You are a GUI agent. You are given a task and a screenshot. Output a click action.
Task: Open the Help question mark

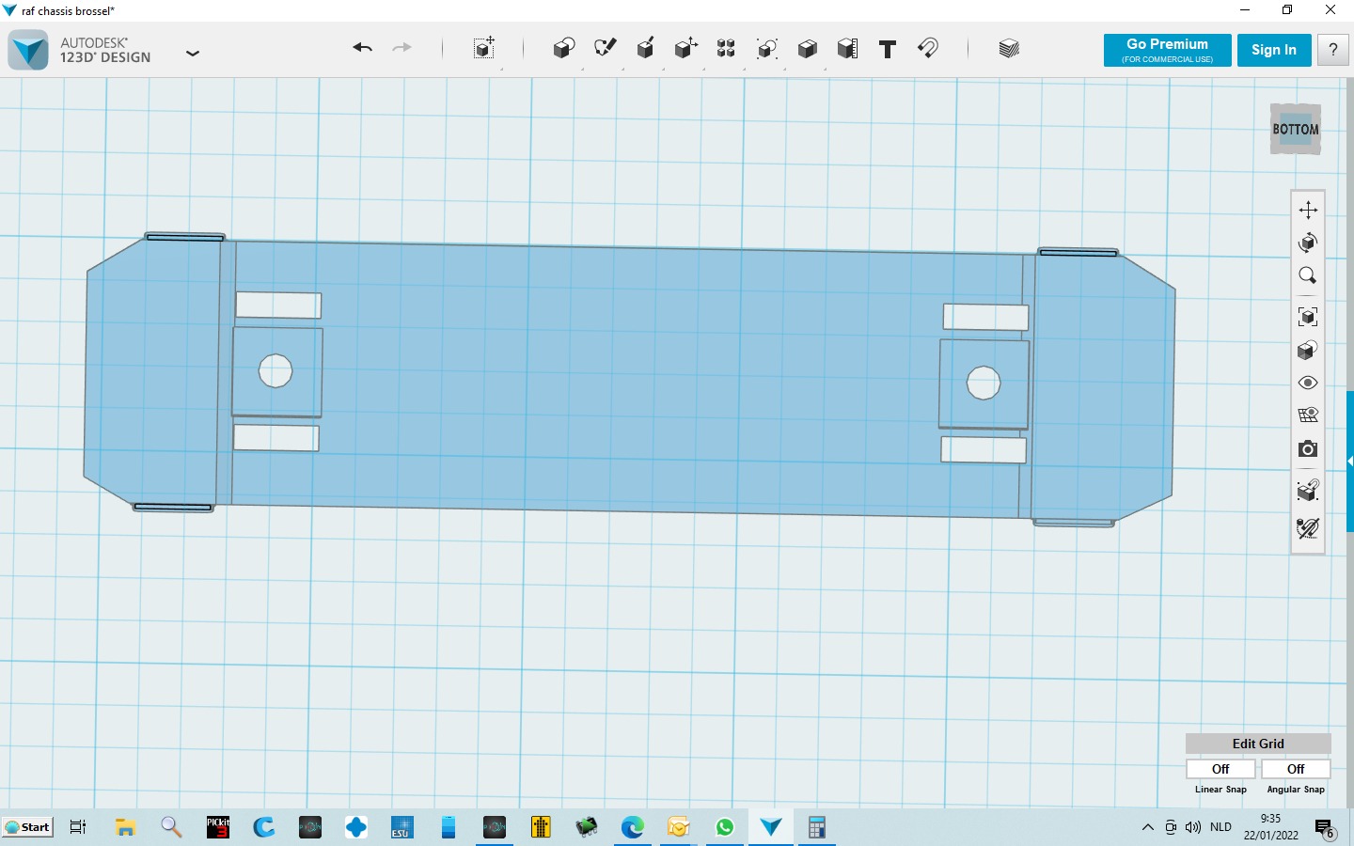pos(1333,51)
